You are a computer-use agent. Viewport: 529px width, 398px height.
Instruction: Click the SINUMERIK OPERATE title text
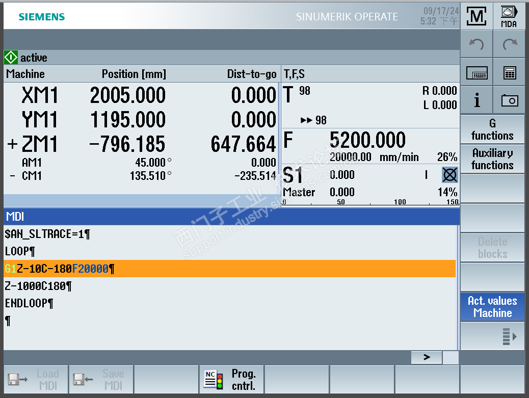point(347,17)
